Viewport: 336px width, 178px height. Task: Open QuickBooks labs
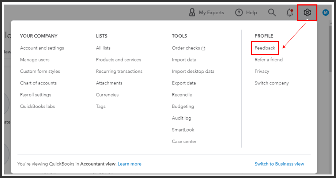37,106
